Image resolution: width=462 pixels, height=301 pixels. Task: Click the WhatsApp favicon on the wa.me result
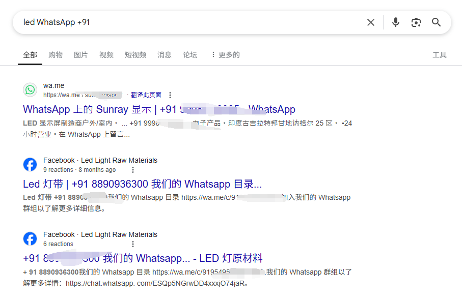click(x=30, y=90)
